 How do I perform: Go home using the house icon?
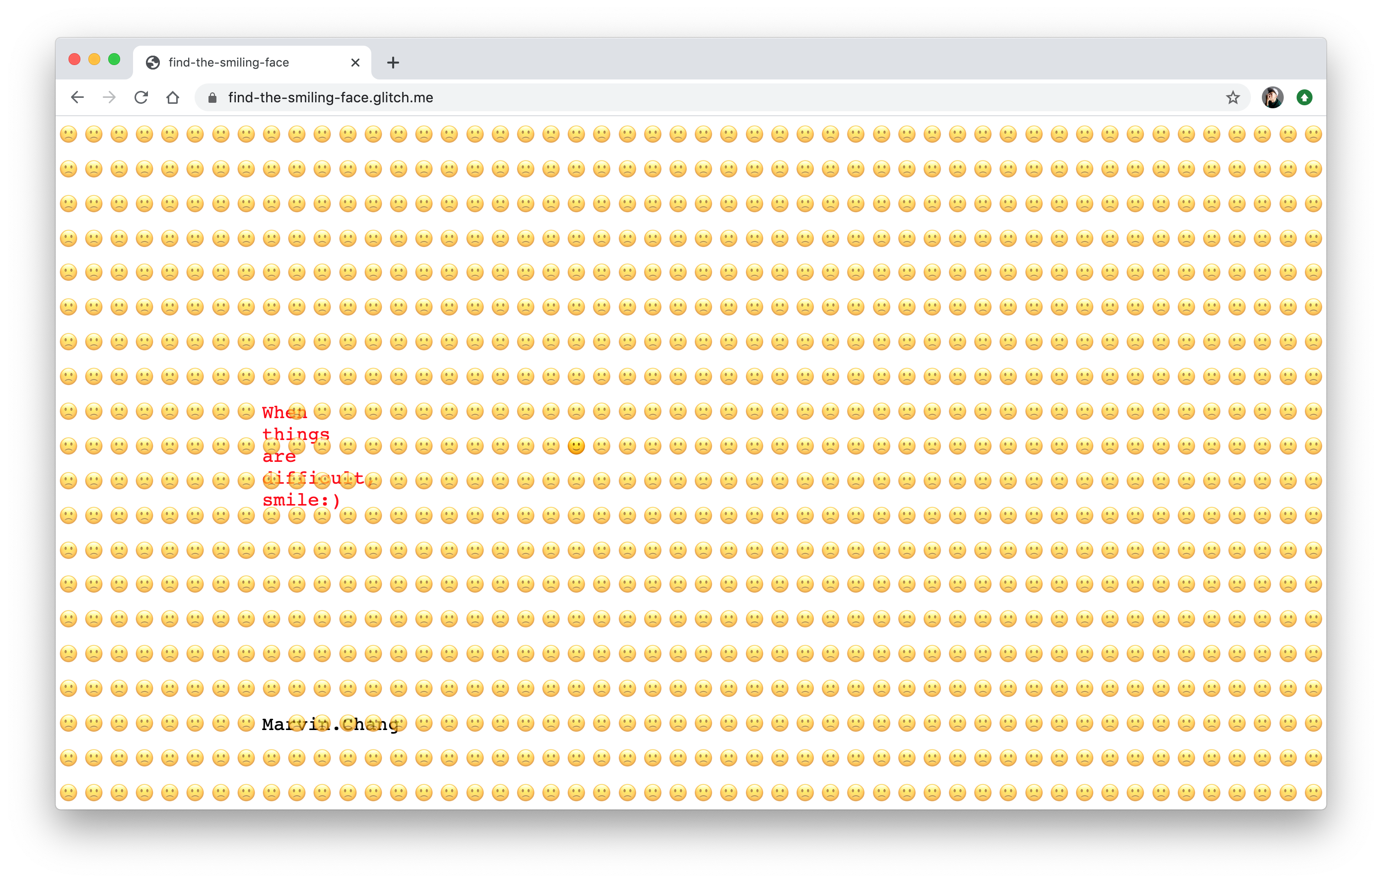pyautogui.click(x=173, y=98)
